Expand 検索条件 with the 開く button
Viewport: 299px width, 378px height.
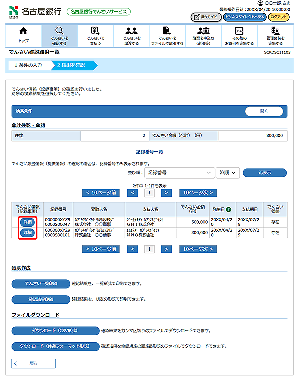coord(264,111)
